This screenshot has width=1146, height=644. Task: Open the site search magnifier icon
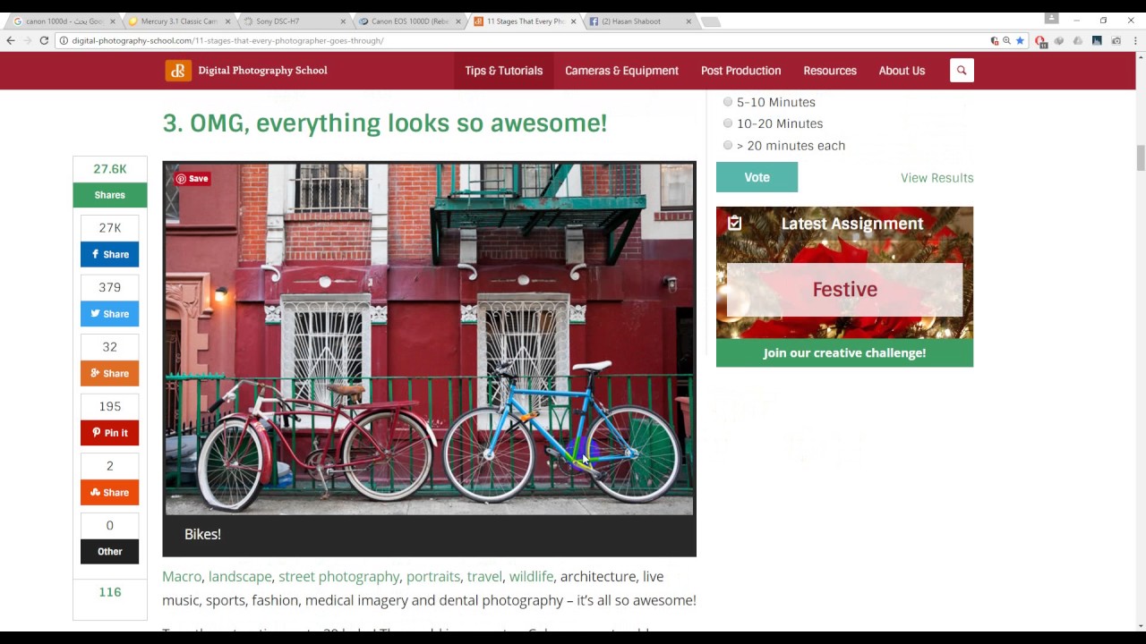[x=962, y=71]
